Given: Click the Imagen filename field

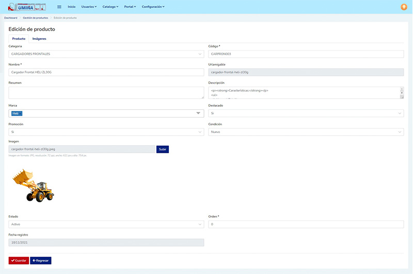Looking at the screenshot, I should [x=82, y=149].
